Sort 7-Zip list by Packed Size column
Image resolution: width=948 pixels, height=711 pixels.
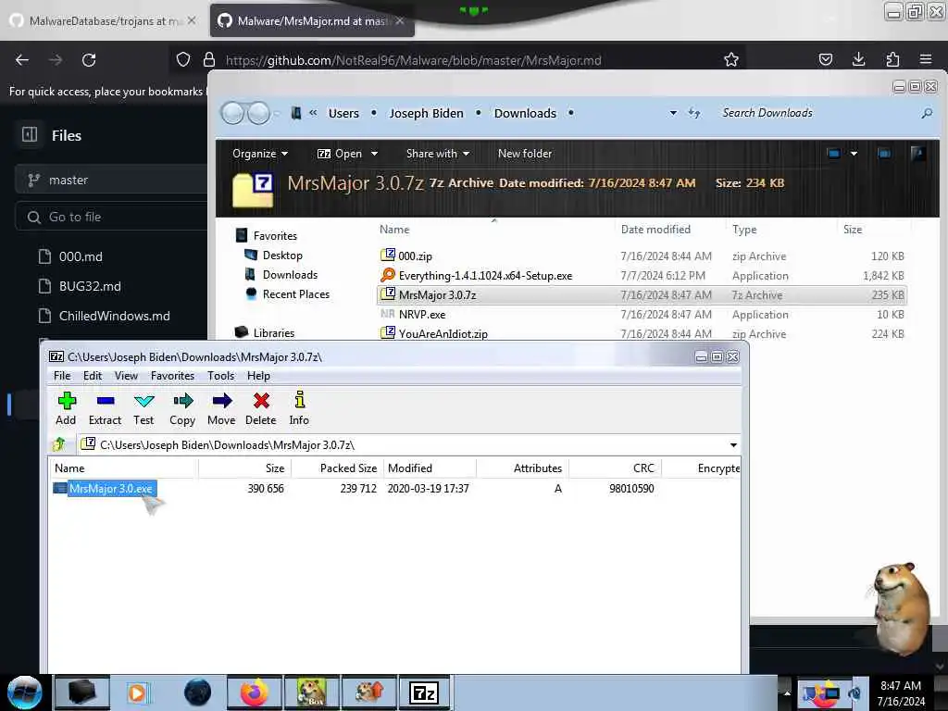[348, 468]
